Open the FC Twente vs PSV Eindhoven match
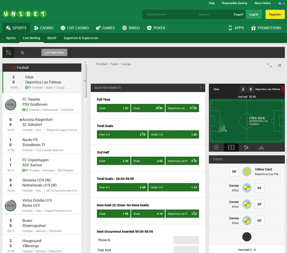 [x=42, y=103]
